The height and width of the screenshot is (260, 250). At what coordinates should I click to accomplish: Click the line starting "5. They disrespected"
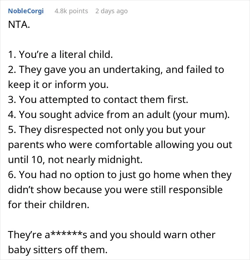107,130
